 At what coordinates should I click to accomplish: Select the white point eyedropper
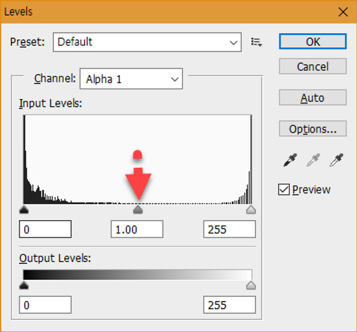pos(336,160)
